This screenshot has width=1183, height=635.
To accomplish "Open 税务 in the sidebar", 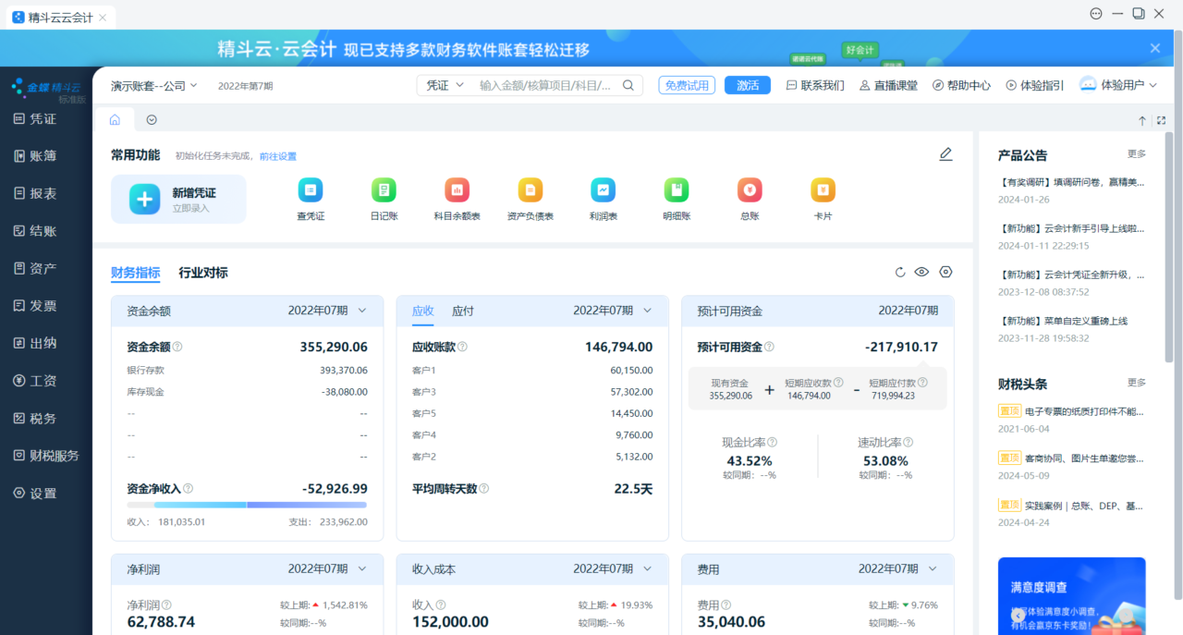I will (35, 418).
